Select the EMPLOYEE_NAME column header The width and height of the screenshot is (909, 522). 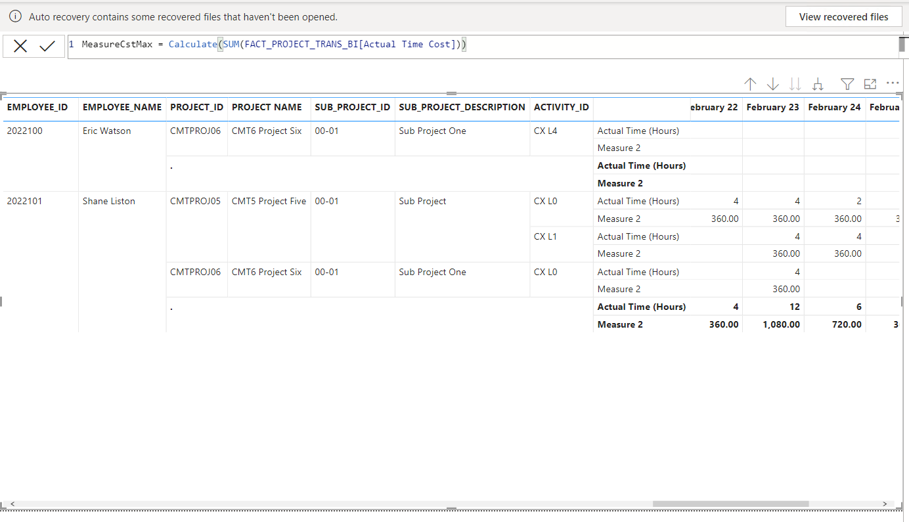tap(122, 107)
